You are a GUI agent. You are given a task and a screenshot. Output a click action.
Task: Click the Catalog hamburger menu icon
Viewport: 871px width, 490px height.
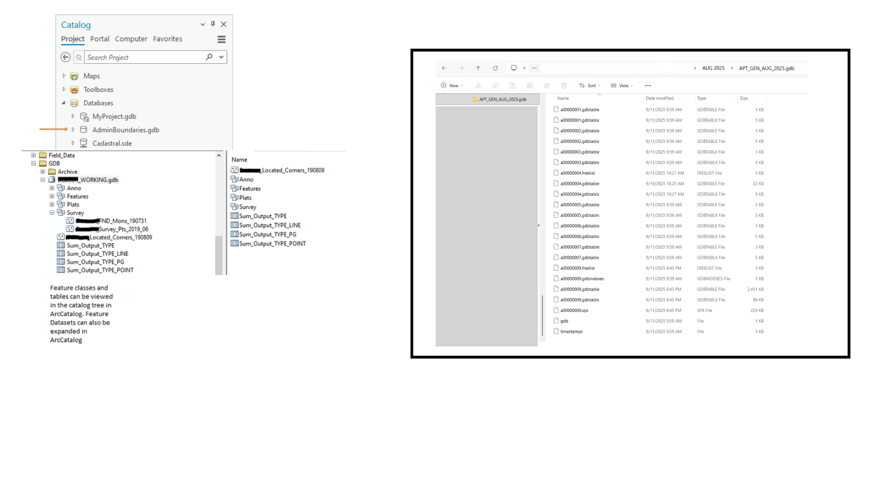221,39
